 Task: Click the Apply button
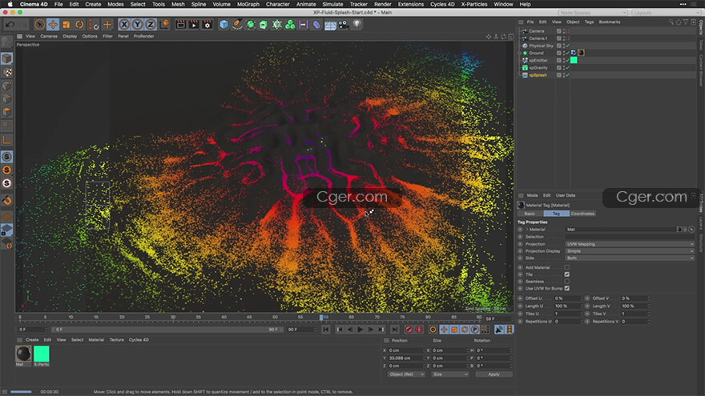click(x=493, y=374)
